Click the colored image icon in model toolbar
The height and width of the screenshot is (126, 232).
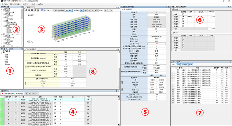[42, 10]
